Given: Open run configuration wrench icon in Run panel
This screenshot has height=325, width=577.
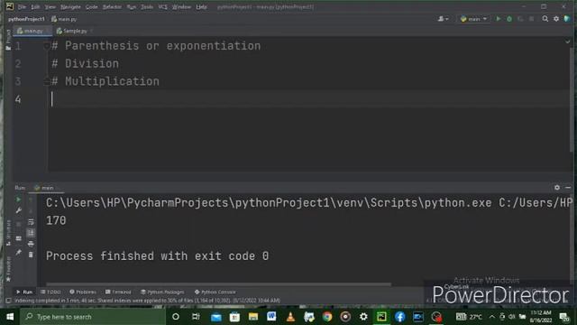Looking at the screenshot, I should point(18,210).
